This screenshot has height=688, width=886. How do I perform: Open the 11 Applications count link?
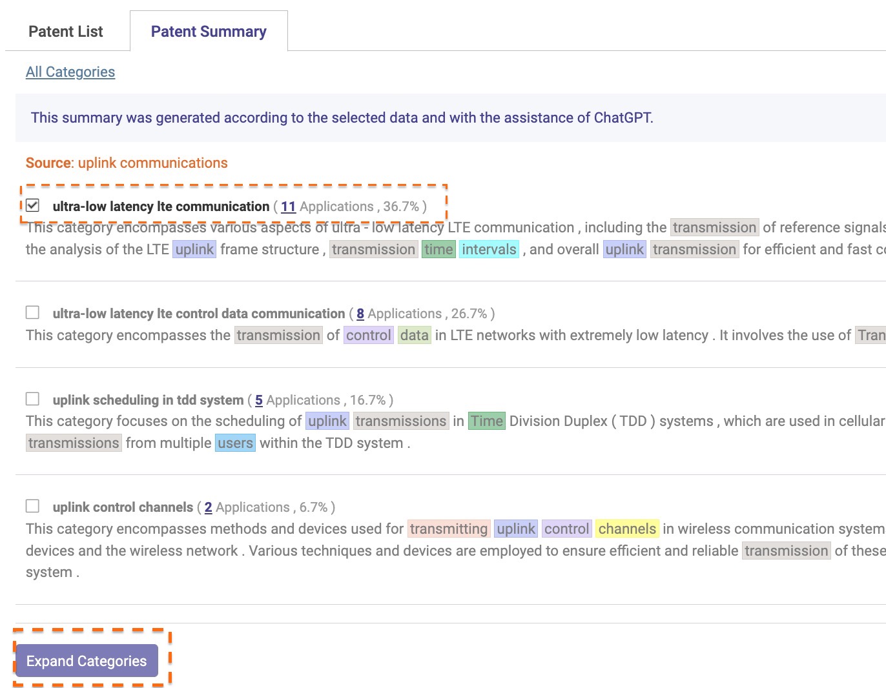[x=288, y=207]
